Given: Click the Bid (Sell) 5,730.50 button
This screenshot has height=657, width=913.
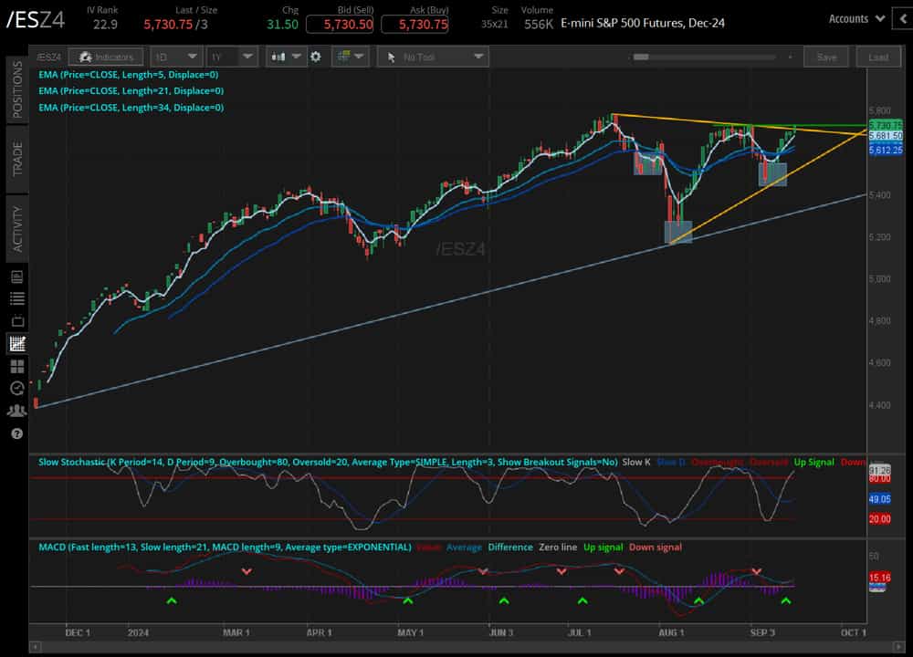Looking at the screenshot, I should (340, 25).
